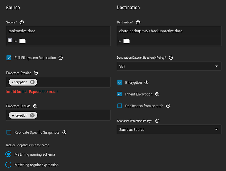Click the Full Filesystem Replication label

coord(35,58)
